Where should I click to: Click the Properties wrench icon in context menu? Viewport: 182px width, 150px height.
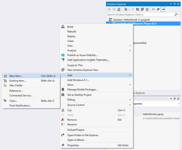tap(63, 145)
